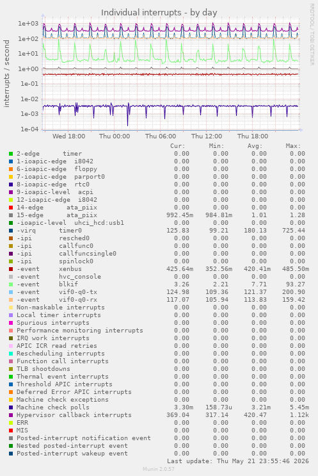This screenshot has height=476, width=318.
Task: Click the purple Hypervisor callback interrupts swatch
Action: (11, 415)
